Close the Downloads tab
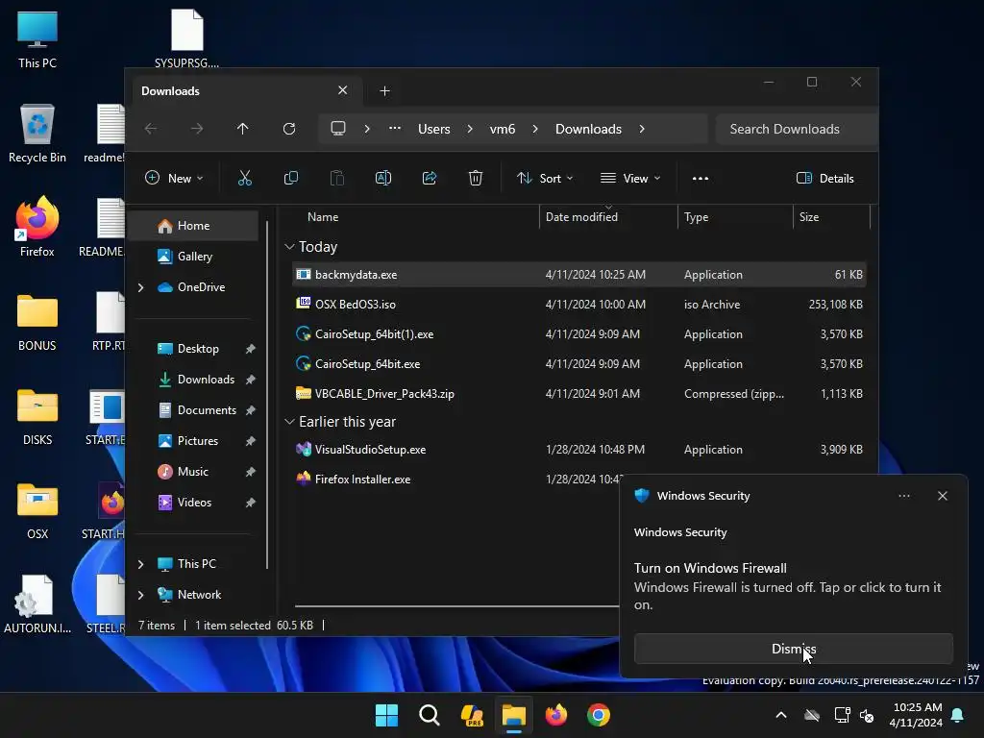 343,90
